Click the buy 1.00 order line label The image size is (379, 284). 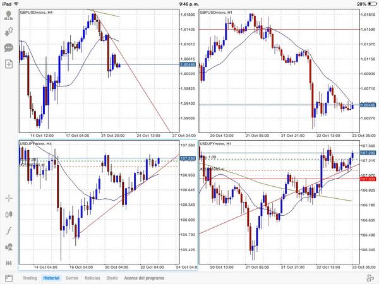tap(208, 157)
